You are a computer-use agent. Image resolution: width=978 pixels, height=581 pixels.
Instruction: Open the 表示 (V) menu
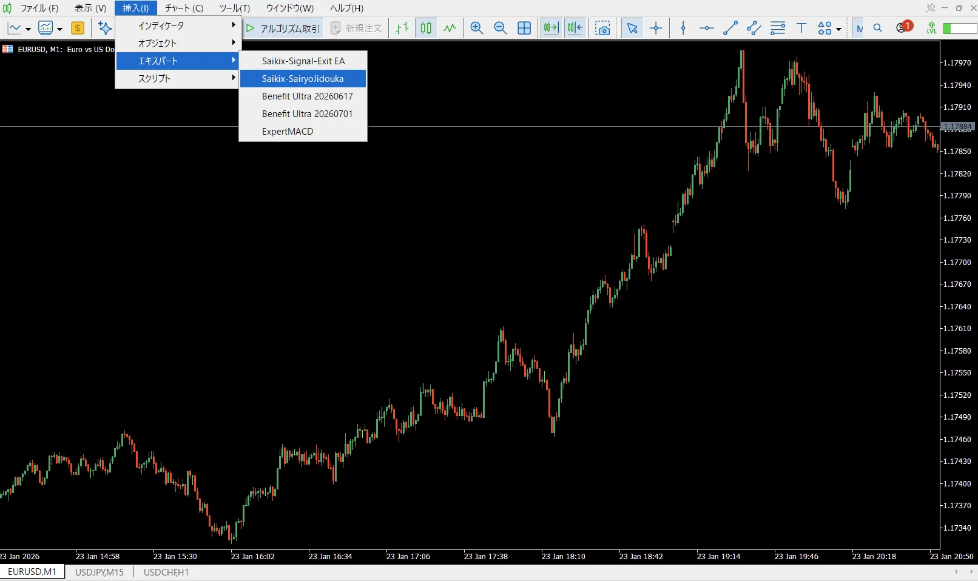click(x=90, y=8)
